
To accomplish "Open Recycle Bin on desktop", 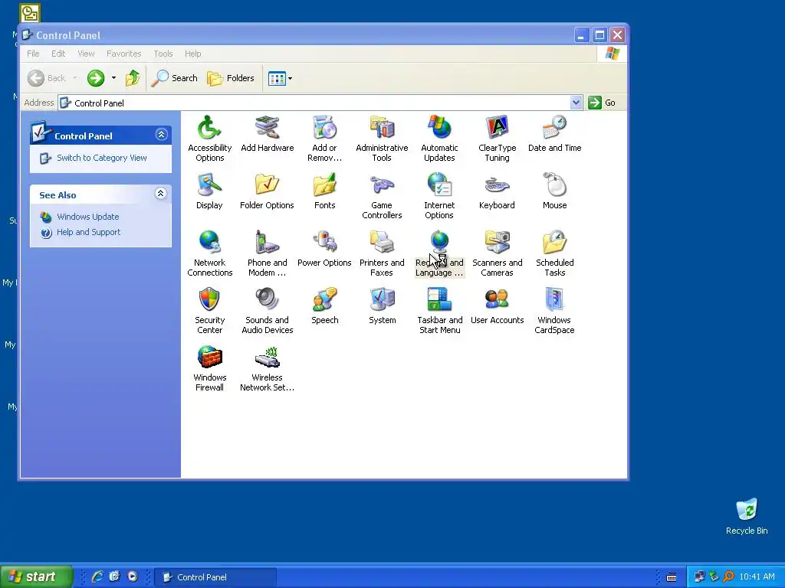I will 747,517.
